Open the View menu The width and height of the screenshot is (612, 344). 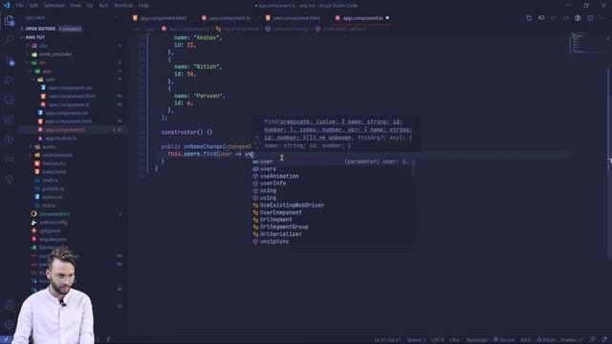[76, 6]
